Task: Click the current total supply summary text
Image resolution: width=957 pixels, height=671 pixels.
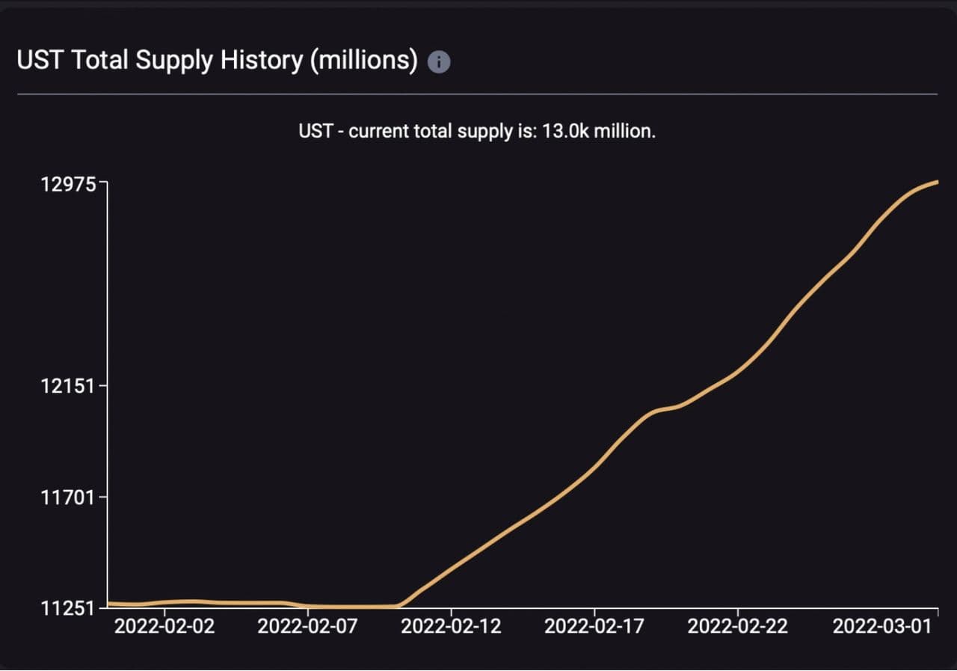Action: click(477, 132)
